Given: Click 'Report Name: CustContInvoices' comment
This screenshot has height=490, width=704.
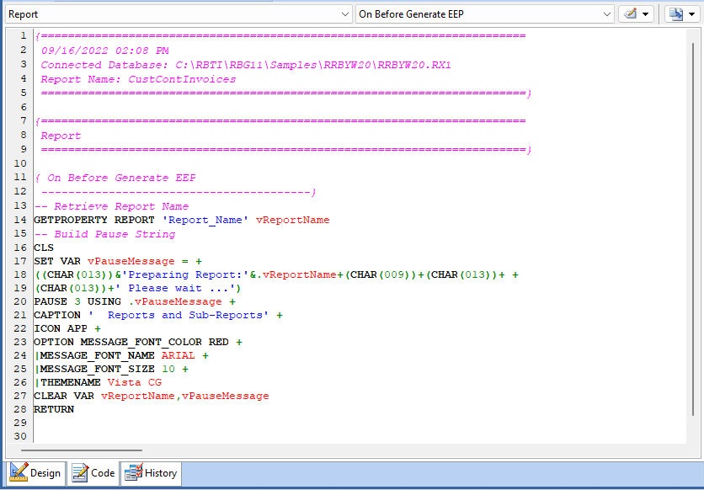Looking at the screenshot, I should click(138, 79).
